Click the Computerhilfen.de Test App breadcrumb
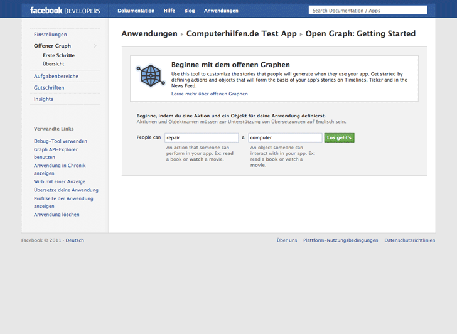Viewport: 457px width, 334px height. (x=241, y=33)
